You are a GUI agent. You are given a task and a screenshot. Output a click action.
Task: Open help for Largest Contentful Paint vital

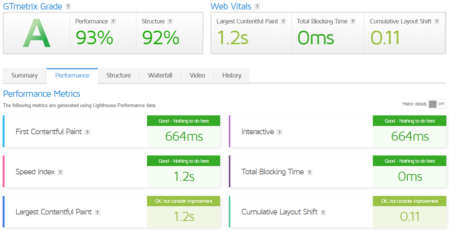point(283,22)
